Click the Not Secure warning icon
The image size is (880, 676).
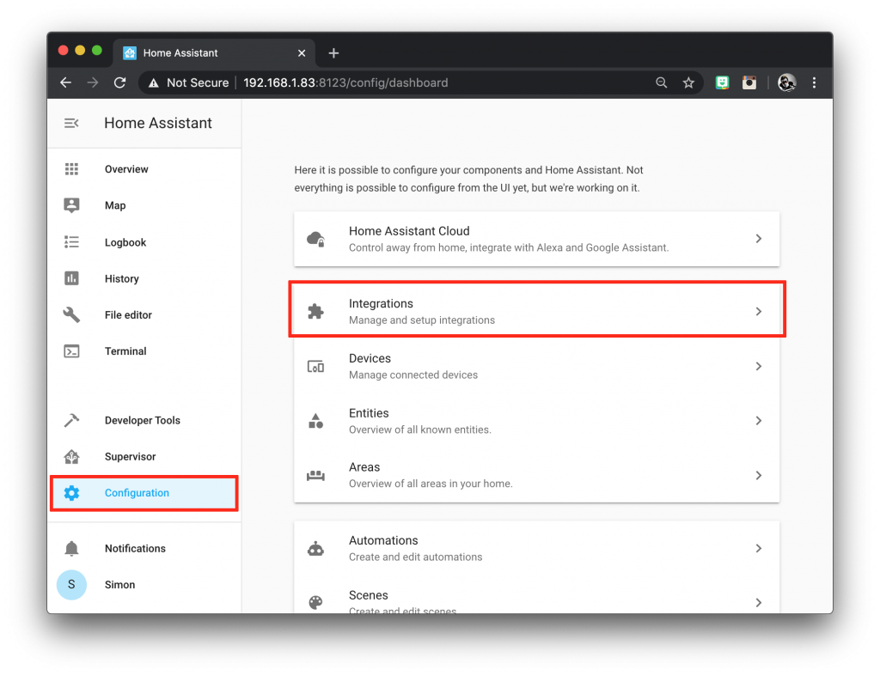click(x=153, y=83)
